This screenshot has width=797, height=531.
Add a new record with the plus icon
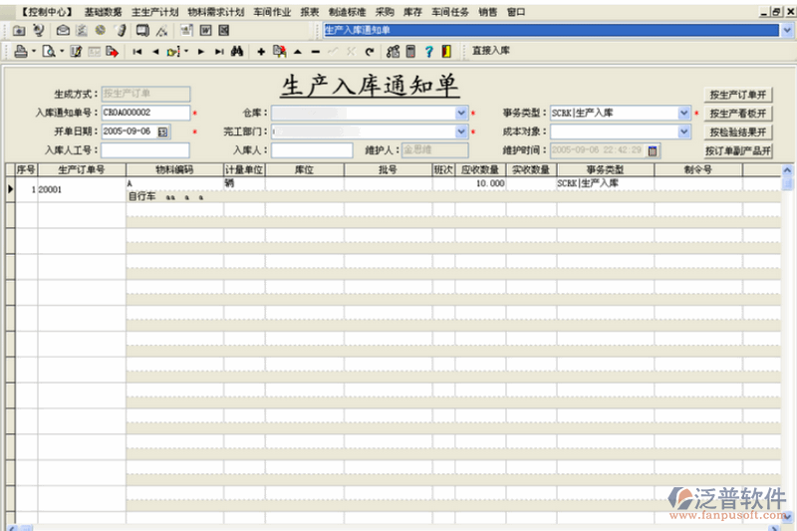click(261, 51)
